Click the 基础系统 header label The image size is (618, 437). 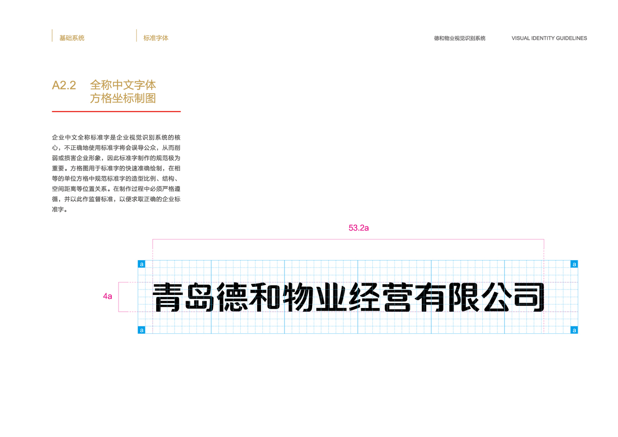tap(72, 38)
